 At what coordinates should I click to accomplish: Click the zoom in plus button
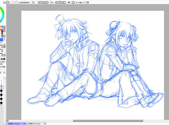pyautogui.click(x=44, y=2)
